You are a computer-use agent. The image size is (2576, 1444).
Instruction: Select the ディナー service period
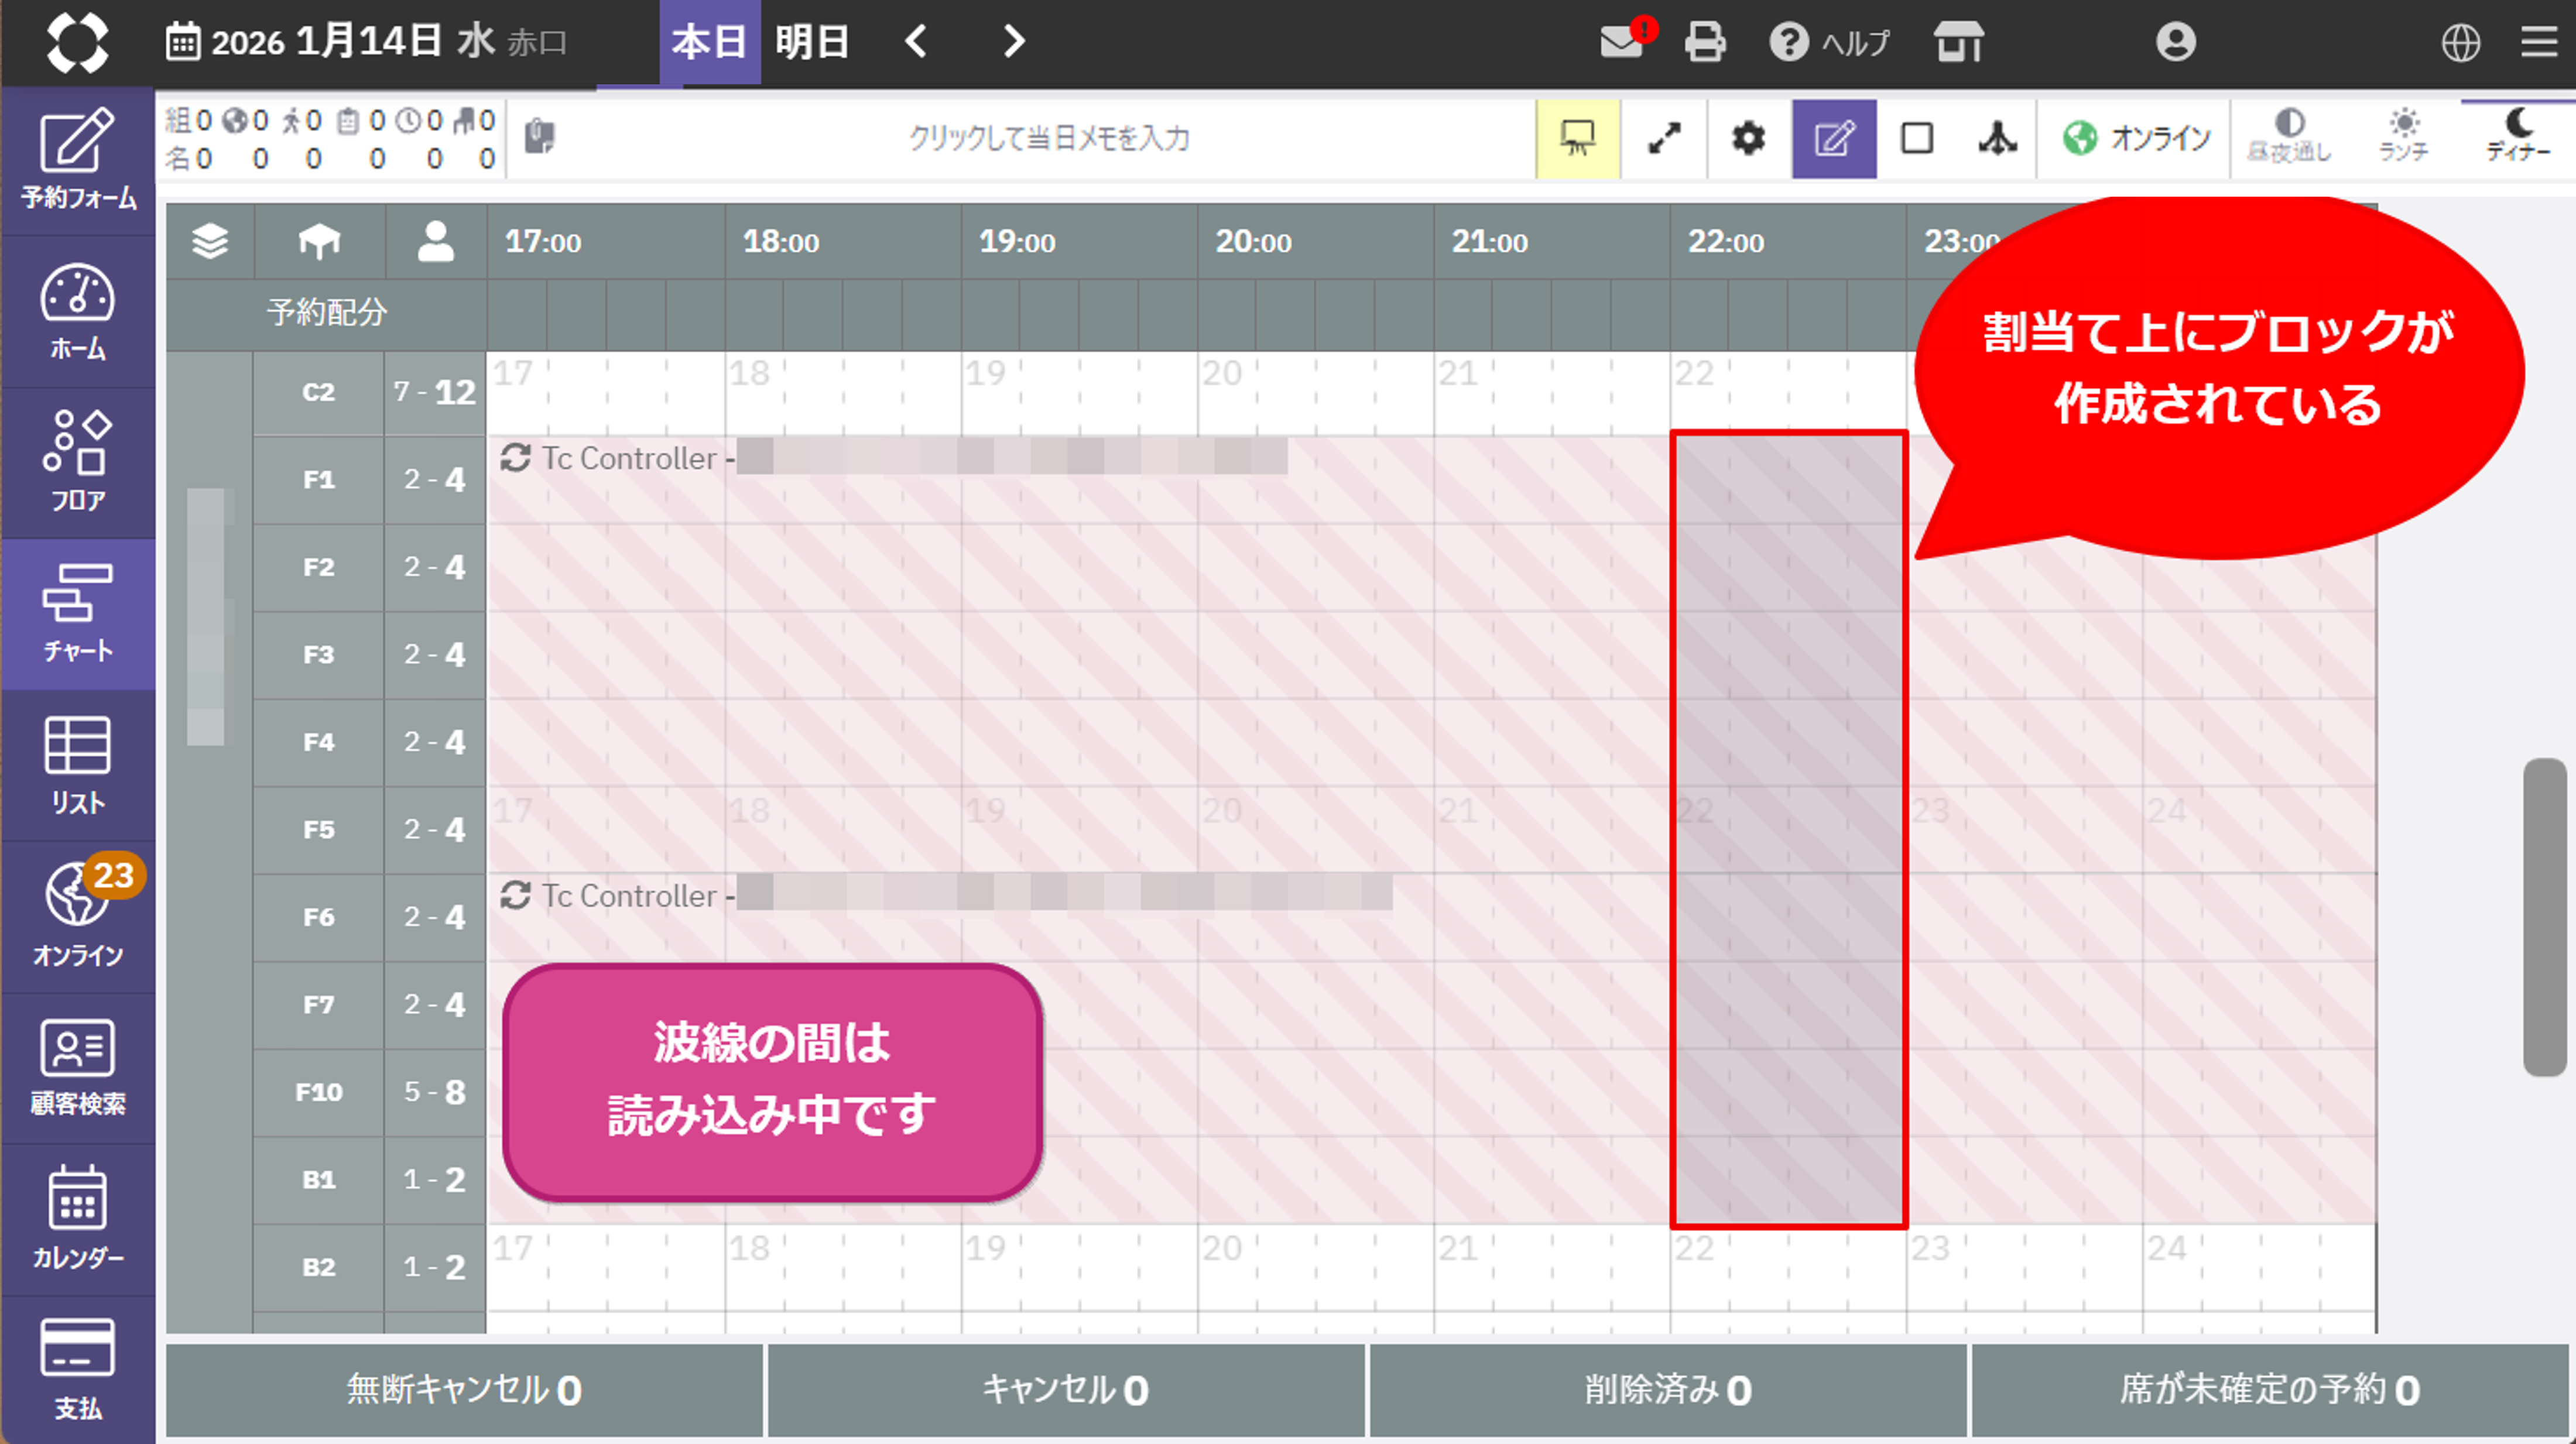(x=2518, y=136)
